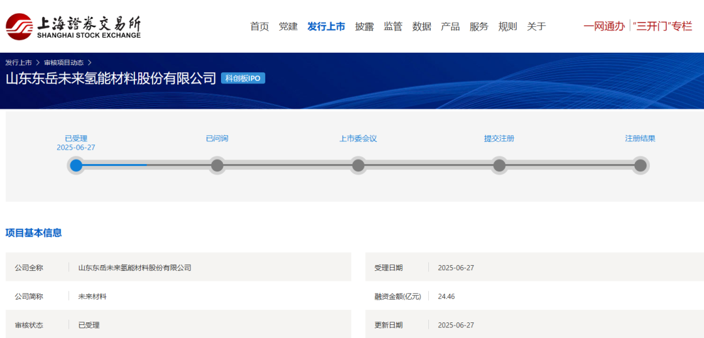Click the 受理日期 value 2025-06-27
This screenshot has width=704, height=338.
tap(456, 268)
